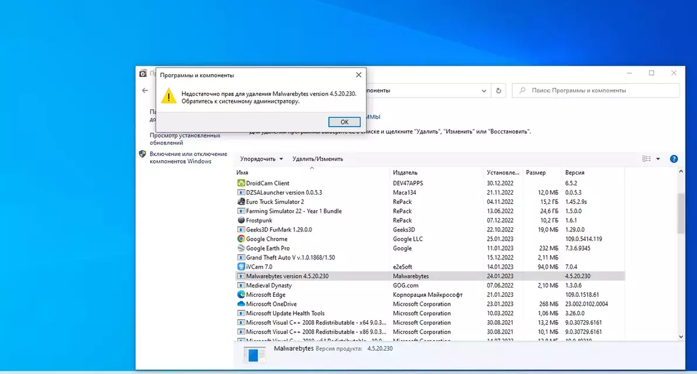Select Visual C++ 2008 x86 row icon
Image resolution: width=697 pixels, height=374 pixels.
241,332
